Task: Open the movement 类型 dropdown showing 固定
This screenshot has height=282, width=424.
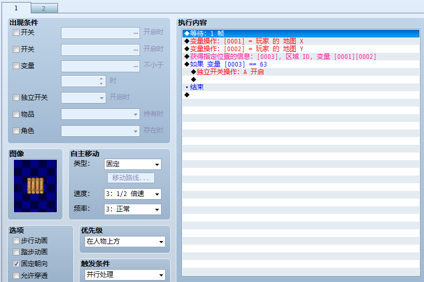Action: [x=132, y=164]
